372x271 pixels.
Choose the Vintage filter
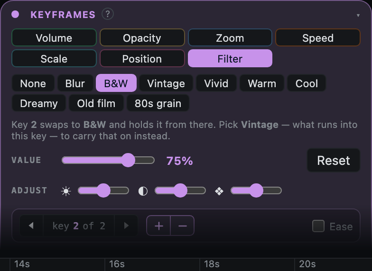[166, 83]
